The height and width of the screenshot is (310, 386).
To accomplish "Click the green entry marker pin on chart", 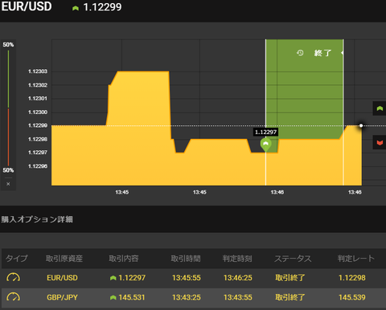I will coord(265,145).
